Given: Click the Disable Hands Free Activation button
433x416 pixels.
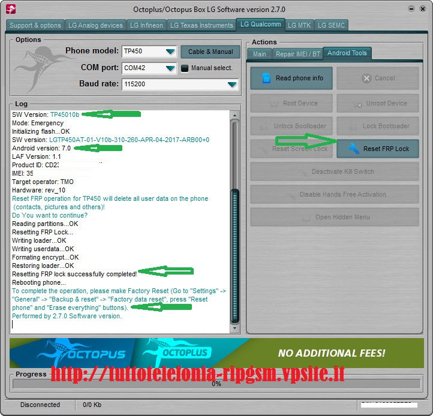Looking at the screenshot, I should click(x=335, y=194).
